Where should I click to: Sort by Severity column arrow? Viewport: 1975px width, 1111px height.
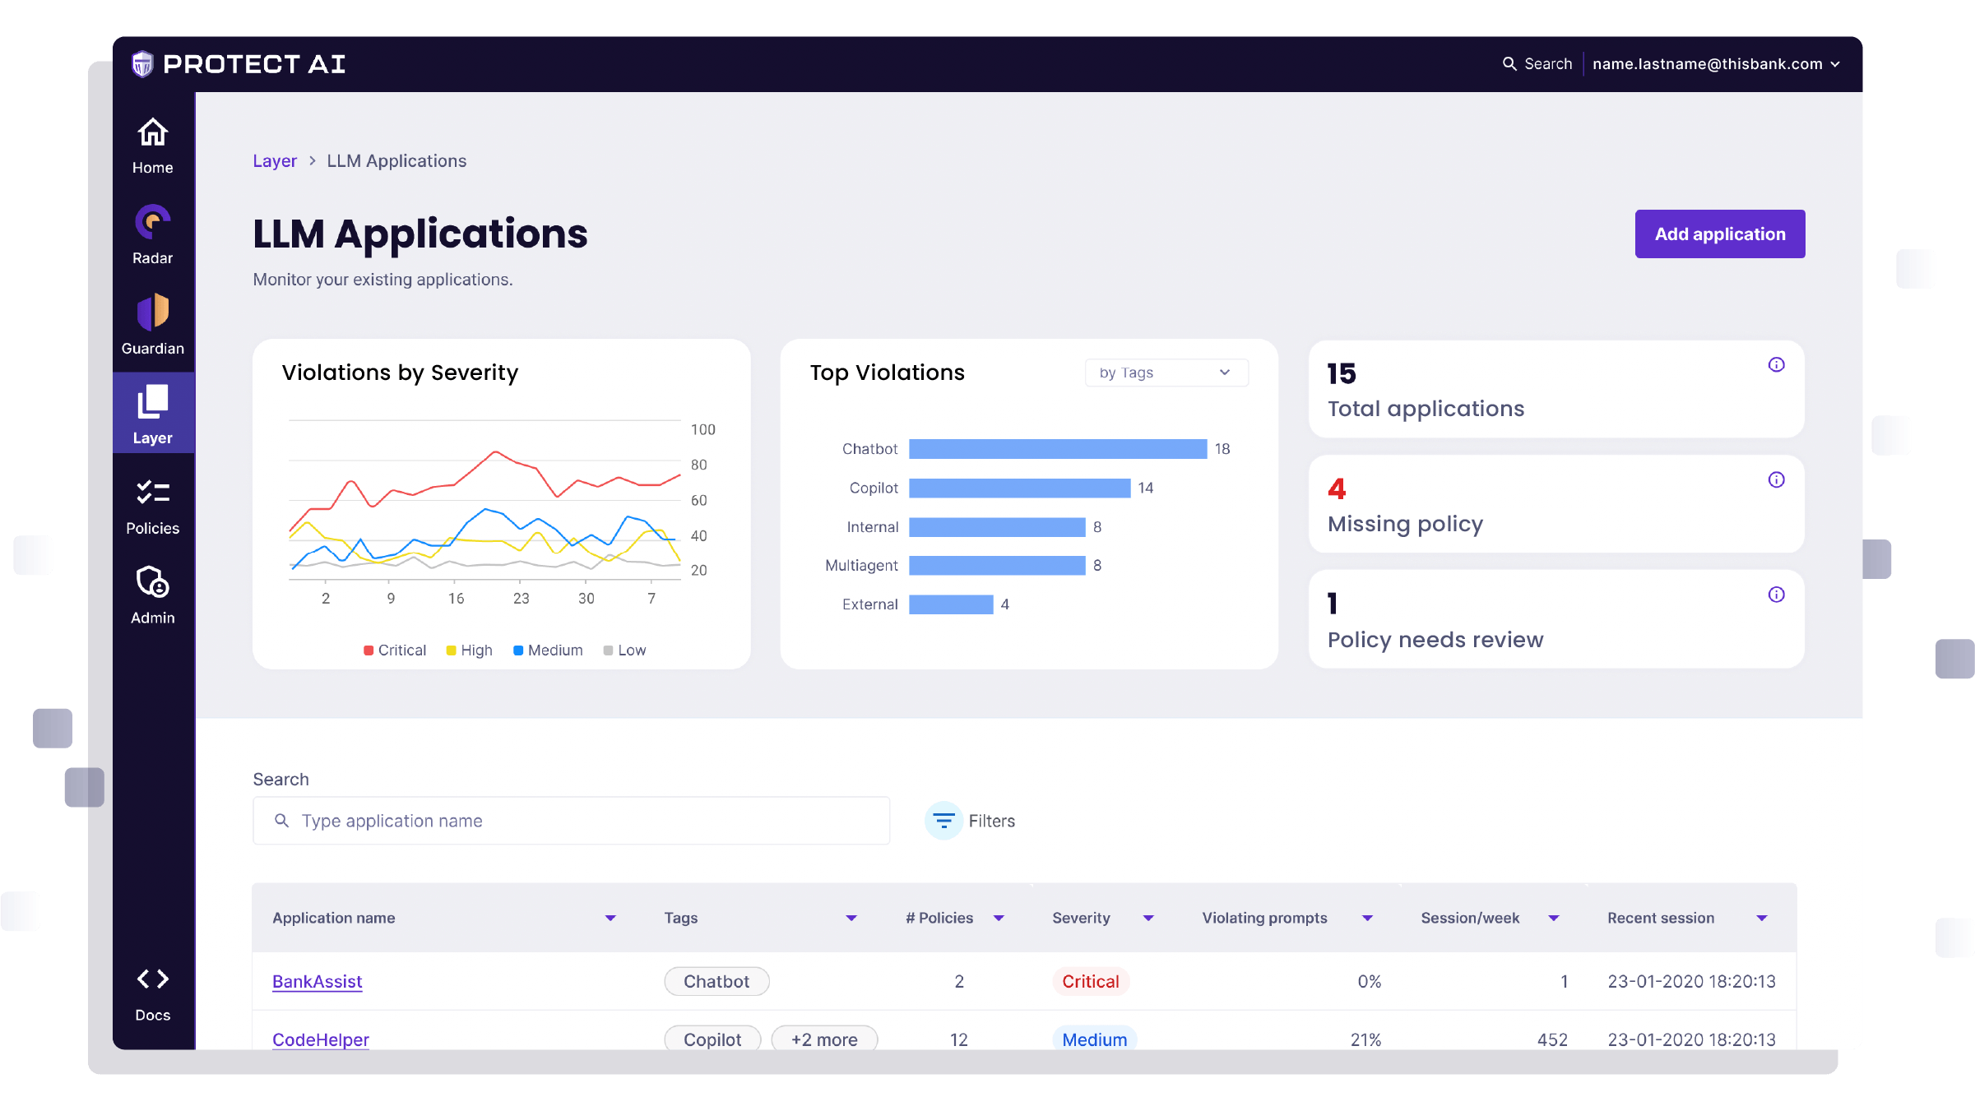coord(1148,919)
